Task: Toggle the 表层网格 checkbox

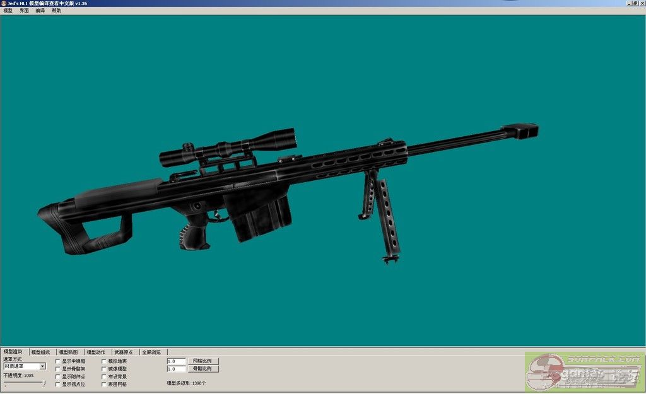Action: (x=104, y=384)
